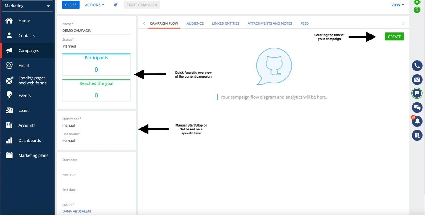Click the green help question mark
The image size is (425, 216).
click(x=417, y=10)
